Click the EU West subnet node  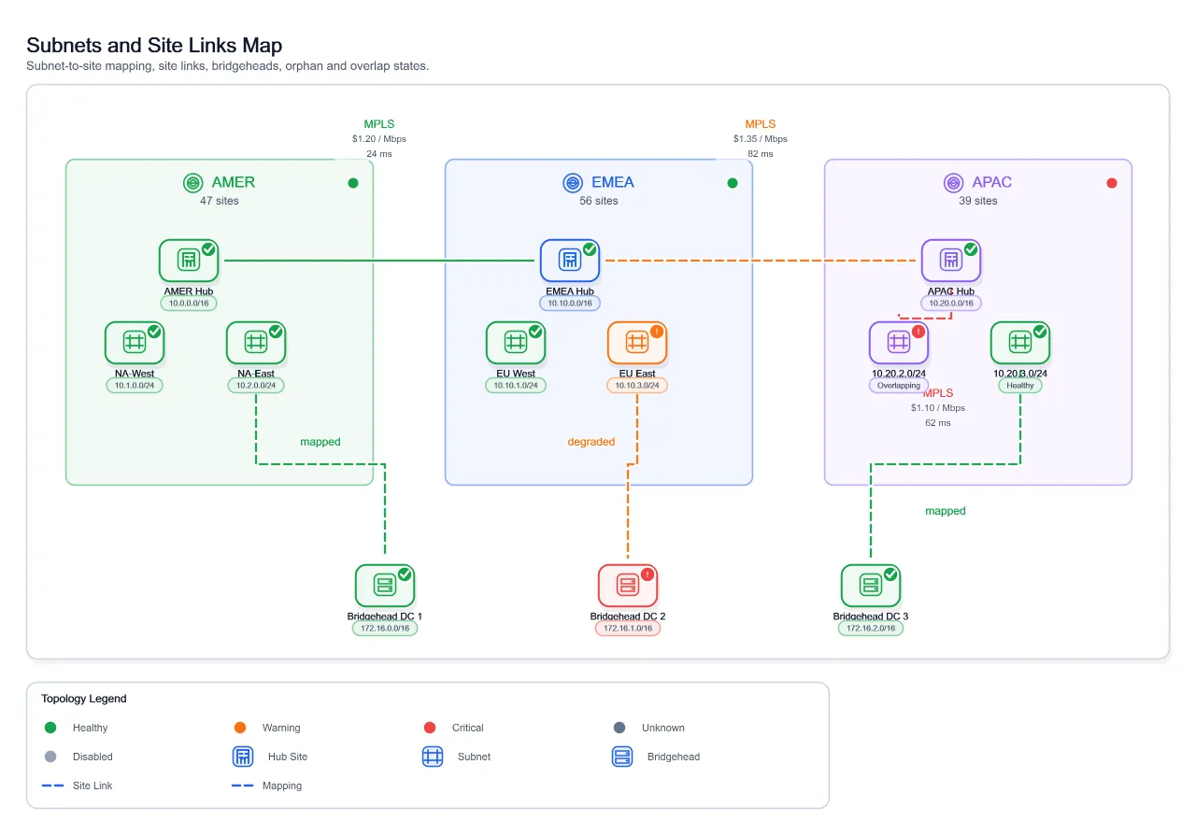tap(516, 343)
